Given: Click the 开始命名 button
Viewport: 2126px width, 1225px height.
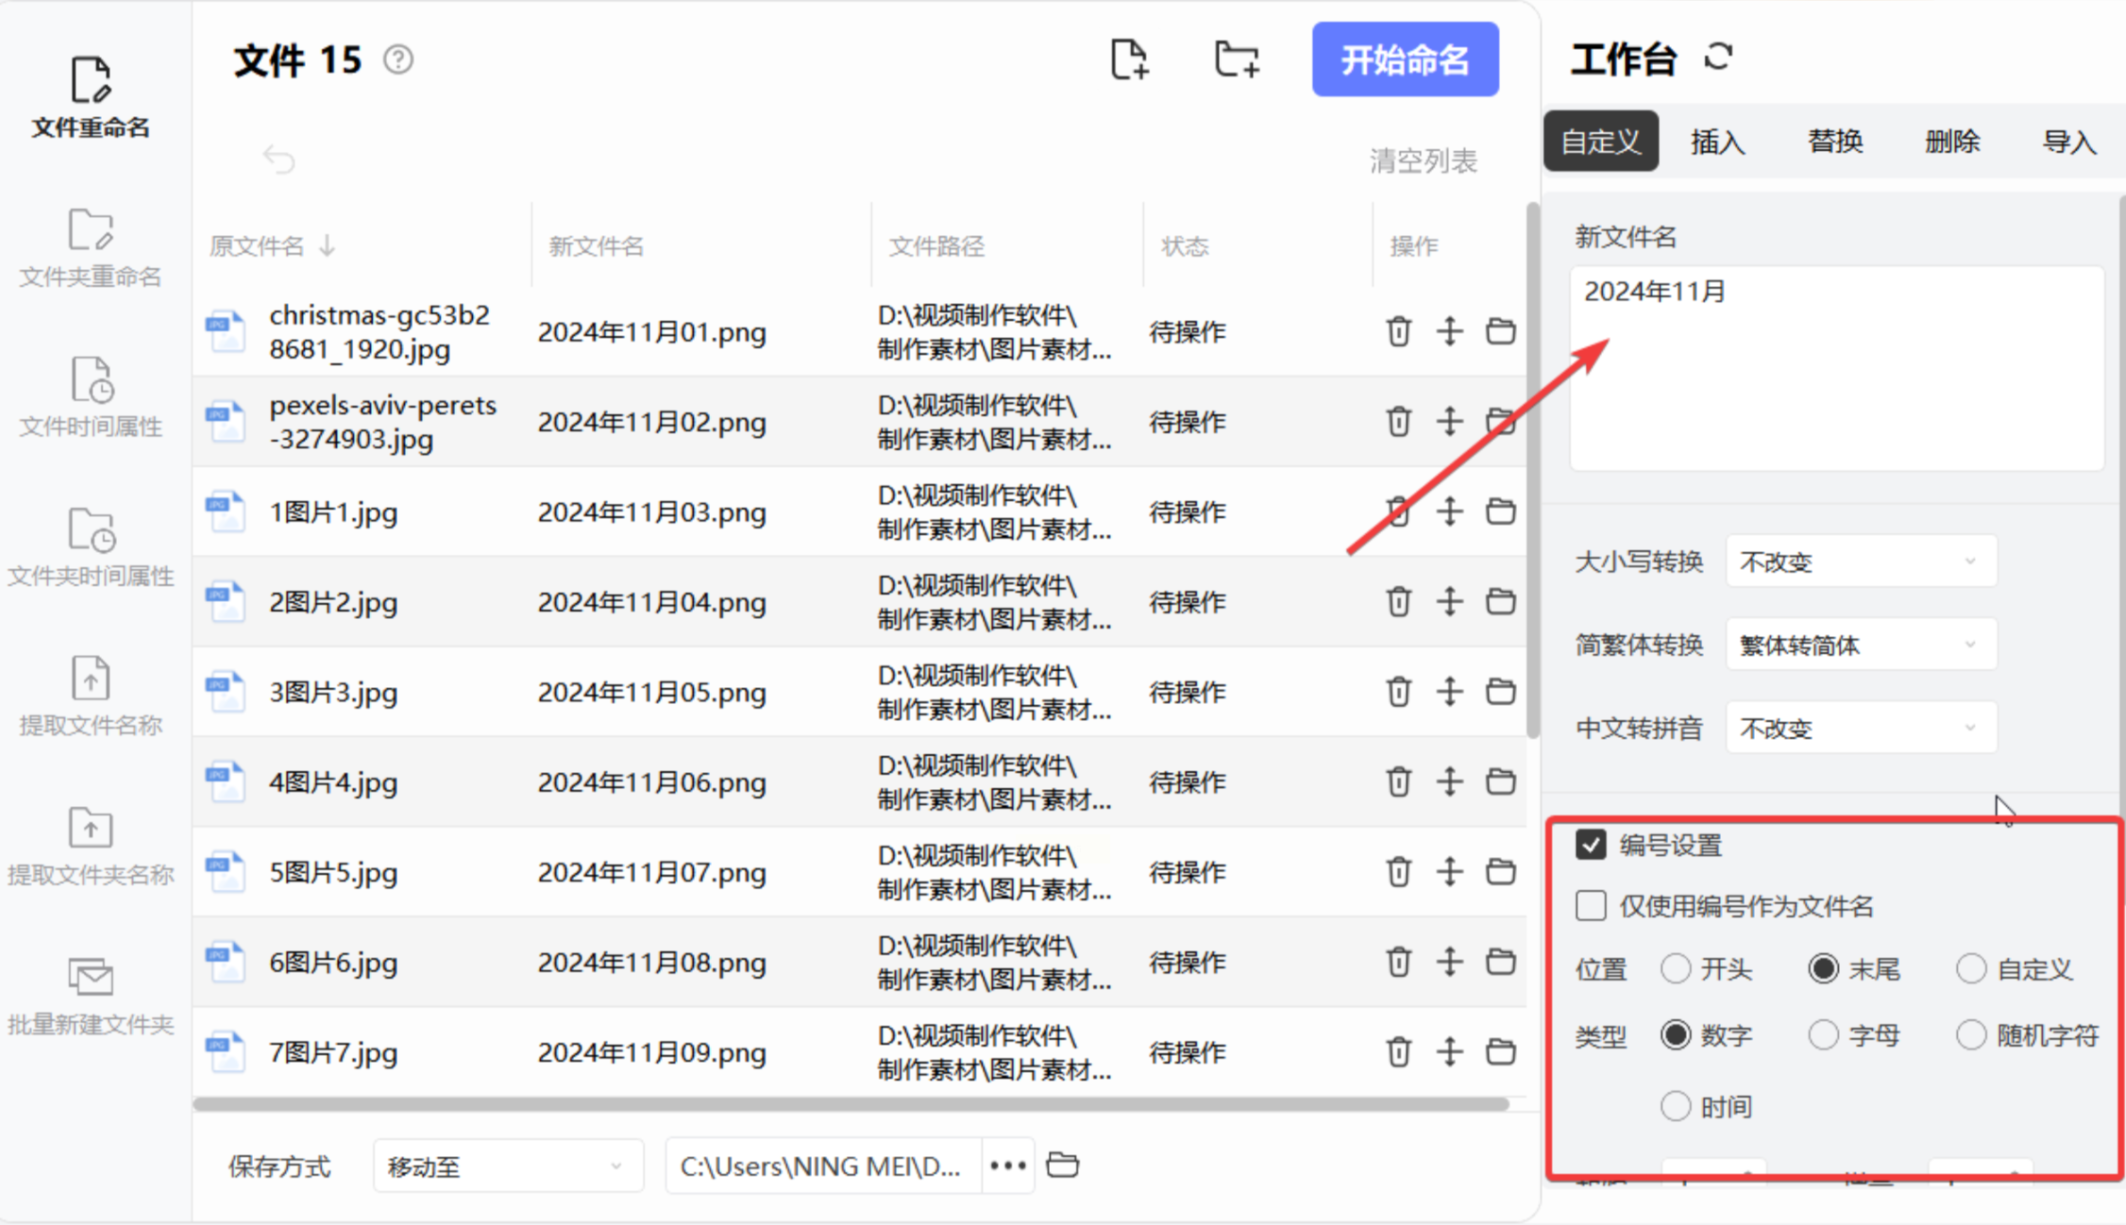Looking at the screenshot, I should [x=1404, y=59].
